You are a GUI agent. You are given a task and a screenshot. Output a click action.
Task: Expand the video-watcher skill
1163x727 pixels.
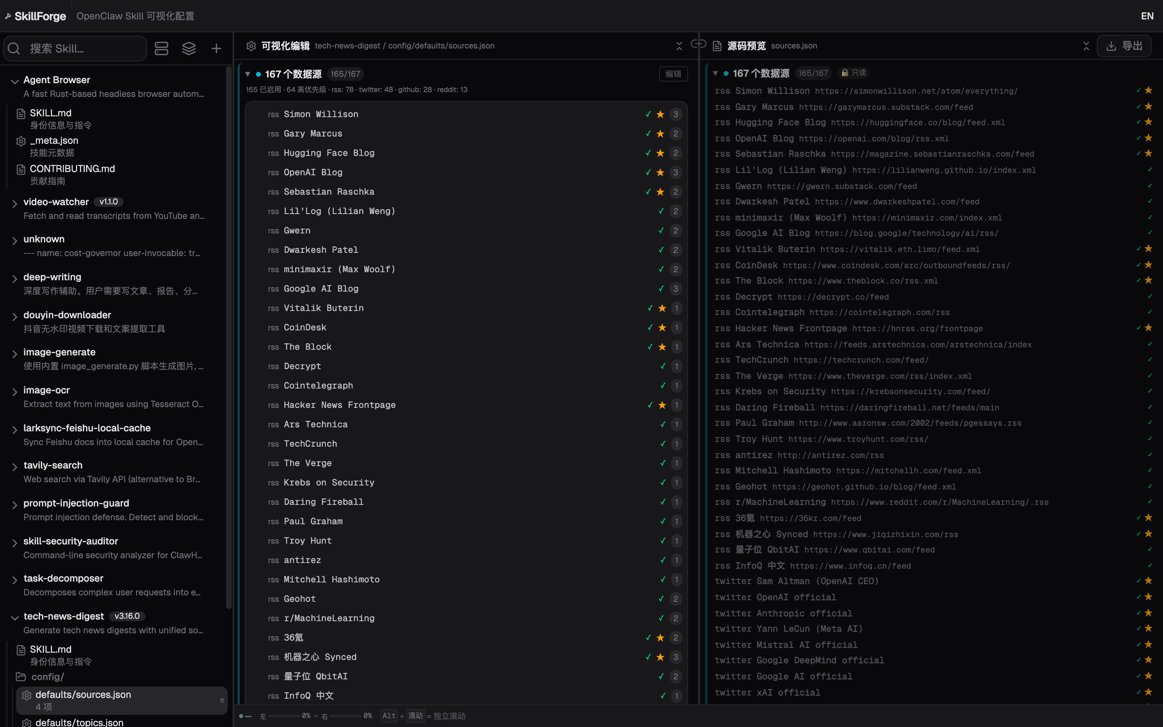15,204
